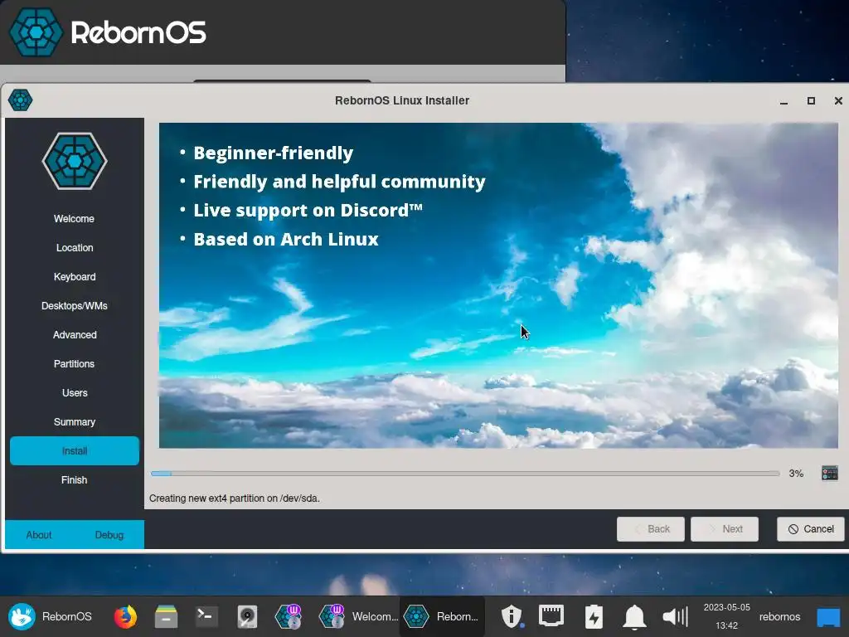The width and height of the screenshot is (849, 637).
Task: Click the 'Based on Arch Linux' text
Action: (x=286, y=239)
